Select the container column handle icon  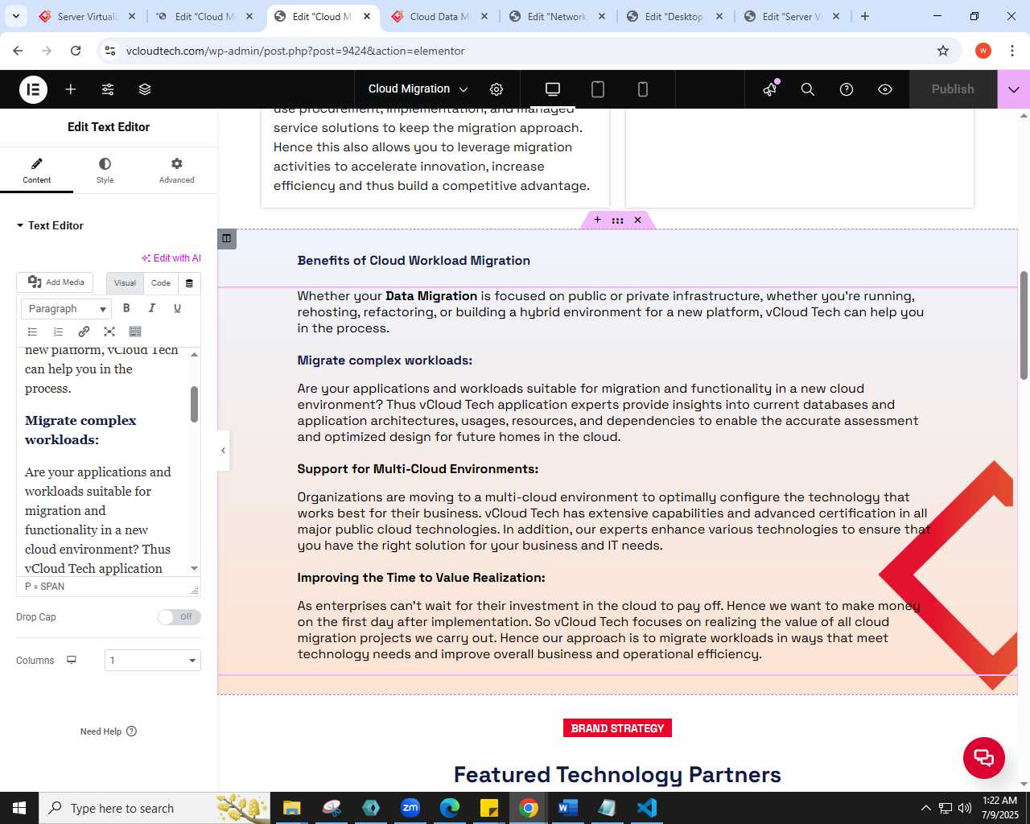pyautogui.click(x=227, y=238)
